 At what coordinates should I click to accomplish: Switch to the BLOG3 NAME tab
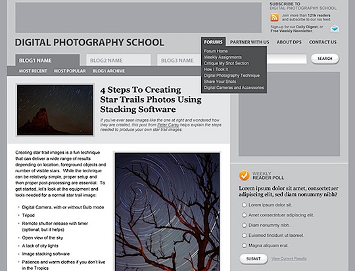pos(179,61)
